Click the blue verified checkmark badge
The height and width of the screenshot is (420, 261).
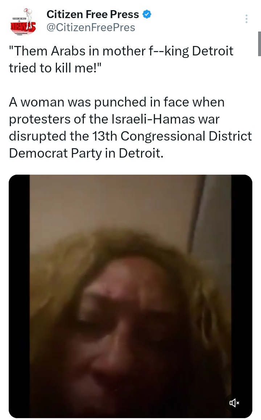tap(146, 14)
